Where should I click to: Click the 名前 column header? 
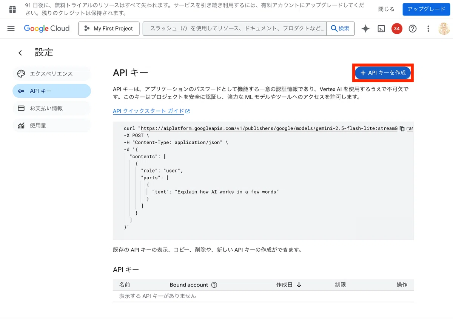125,285
